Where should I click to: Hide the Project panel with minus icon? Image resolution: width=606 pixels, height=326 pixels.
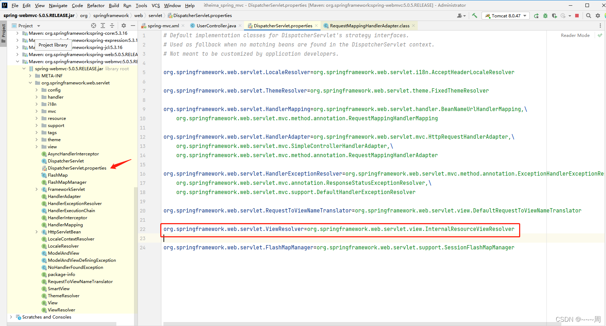[x=133, y=26]
